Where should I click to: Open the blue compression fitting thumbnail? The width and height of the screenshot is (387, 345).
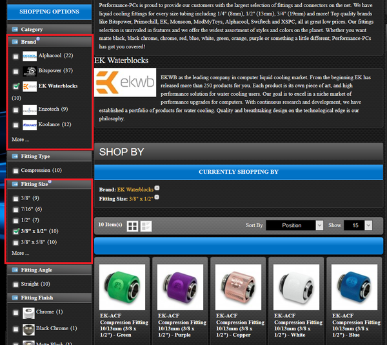click(354, 287)
